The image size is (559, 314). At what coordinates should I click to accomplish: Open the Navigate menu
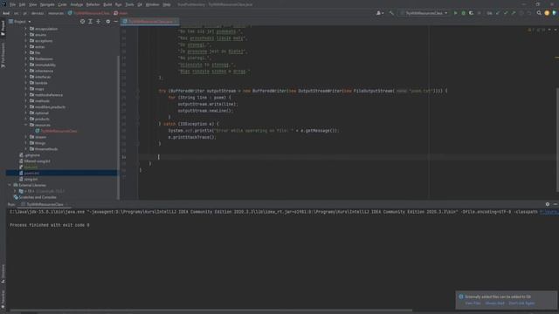click(47, 4)
